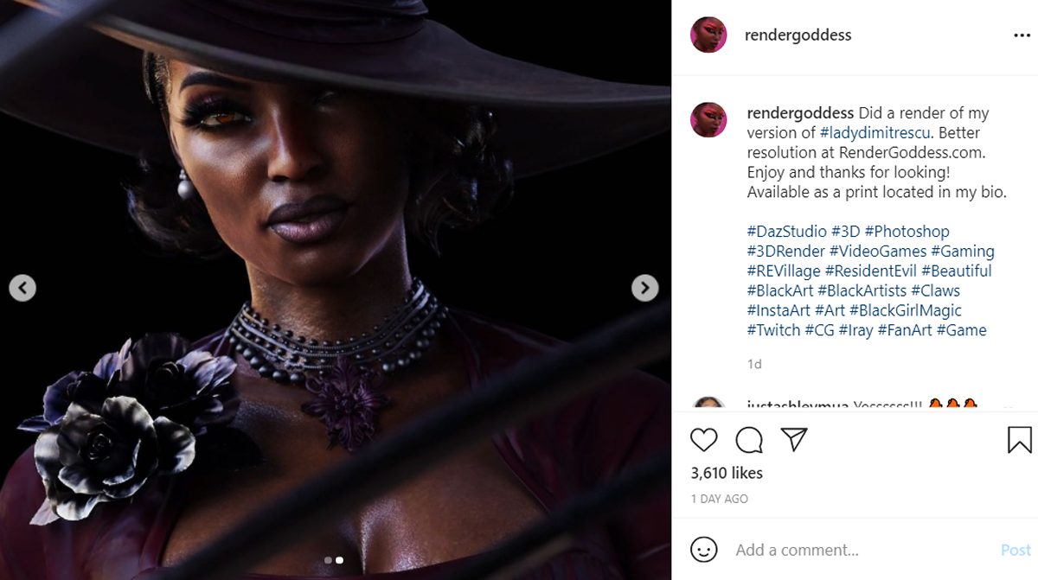This screenshot has width=1038, height=580.
Task: Go to previous image arrow
Action: point(22,288)
